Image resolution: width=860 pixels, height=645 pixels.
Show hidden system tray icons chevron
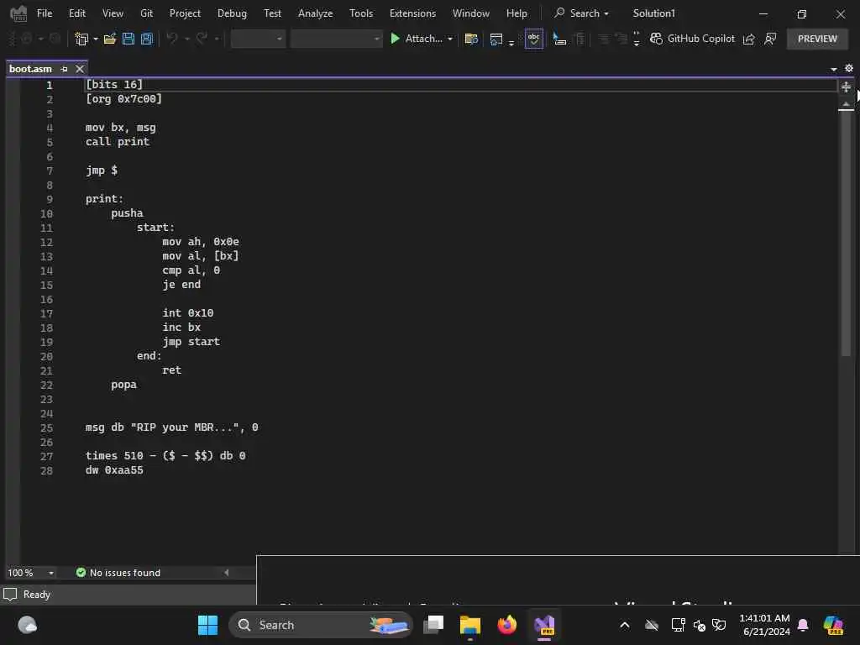tap(624, 625)
